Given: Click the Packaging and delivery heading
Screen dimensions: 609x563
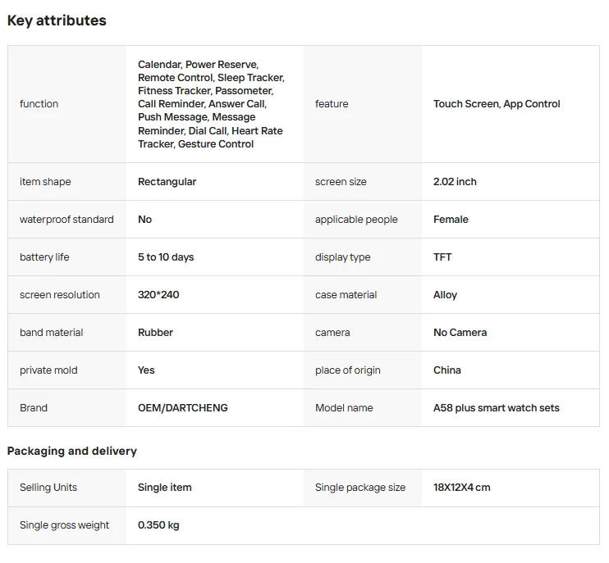Looking at the screenshot, I should click(72, 451).
